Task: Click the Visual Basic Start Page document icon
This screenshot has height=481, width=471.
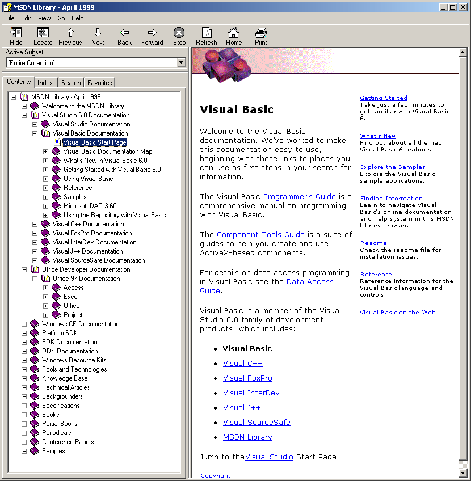Action: 57,142
